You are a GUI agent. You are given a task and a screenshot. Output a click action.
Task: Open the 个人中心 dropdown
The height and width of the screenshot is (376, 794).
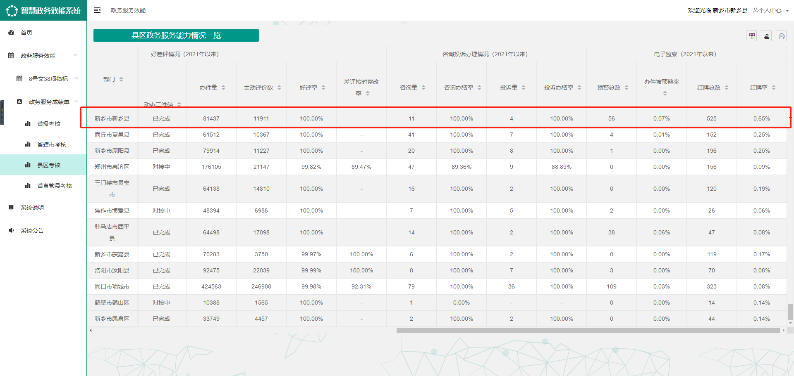click(771, 10)
